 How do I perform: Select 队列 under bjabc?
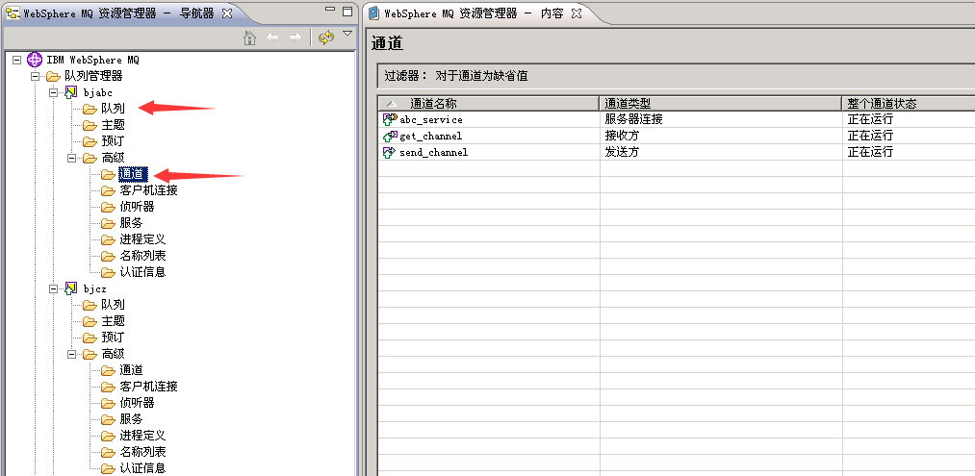pos(114,109)
